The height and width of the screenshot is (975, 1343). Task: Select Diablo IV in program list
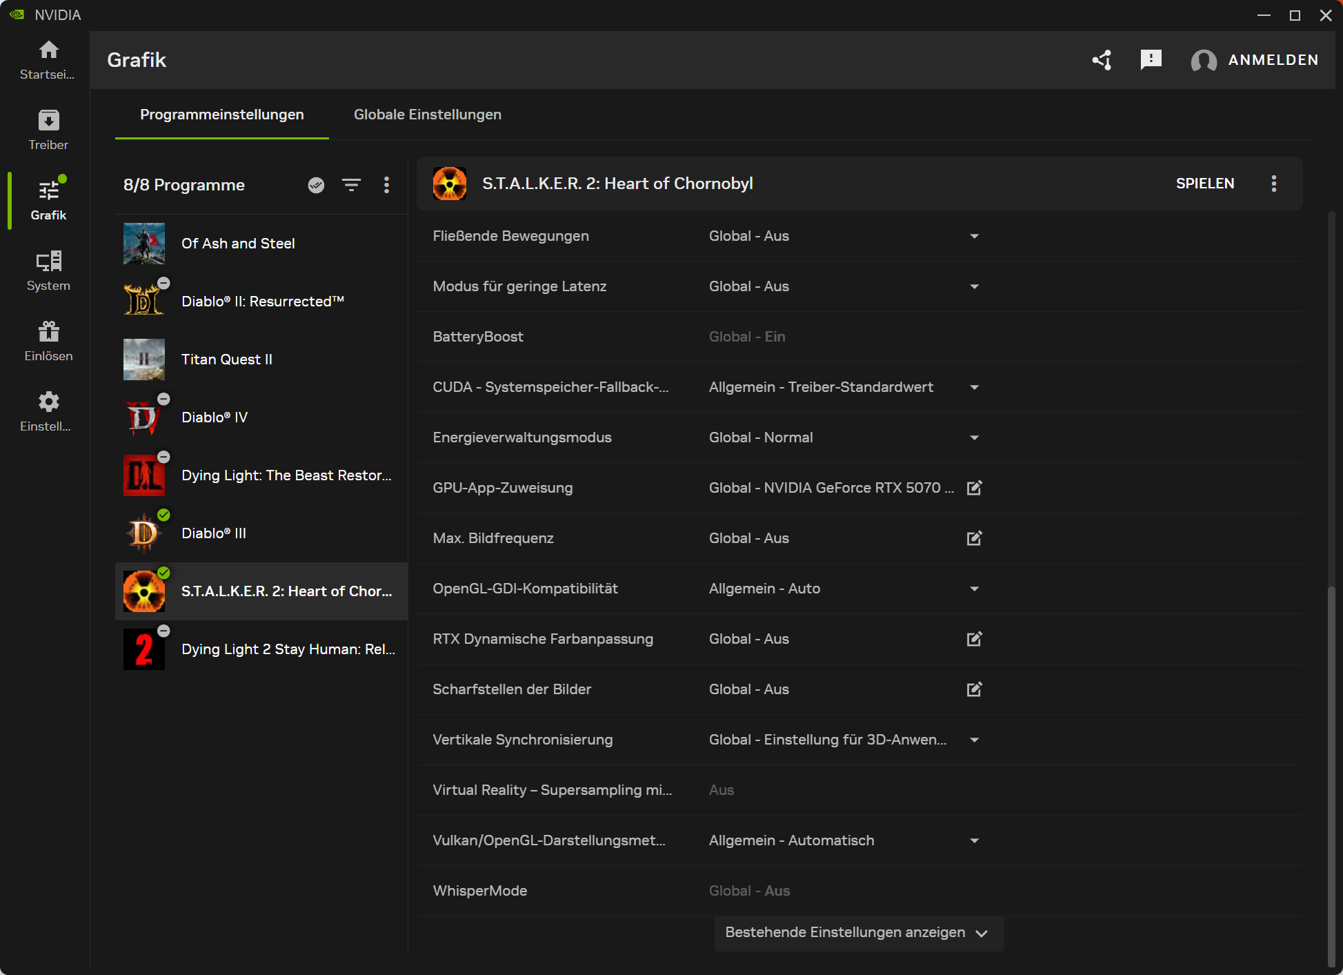pyautogui.click(x=261, y=417)
